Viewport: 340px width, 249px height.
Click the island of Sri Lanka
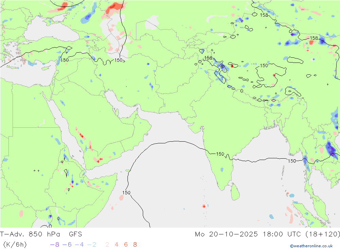click(235, 192)
